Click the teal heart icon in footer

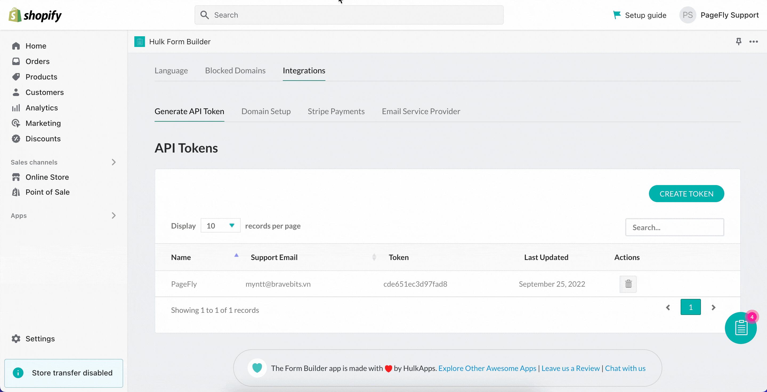pos(257,368)
